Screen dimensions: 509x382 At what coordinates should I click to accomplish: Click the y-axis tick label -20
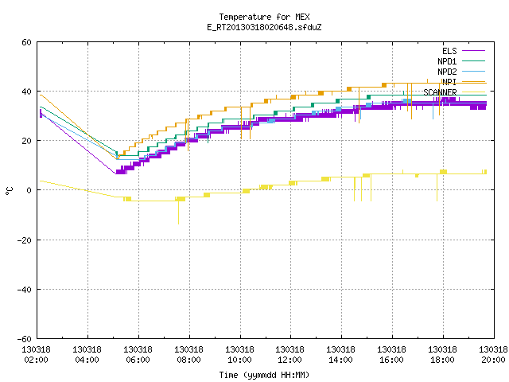pyautogui.click(x=24, y=240)
